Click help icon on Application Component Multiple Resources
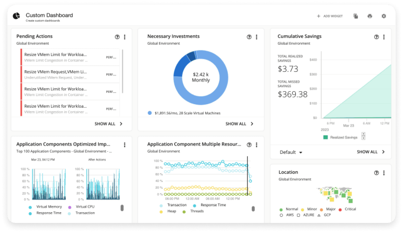The image size is (403, 233). 249,145
